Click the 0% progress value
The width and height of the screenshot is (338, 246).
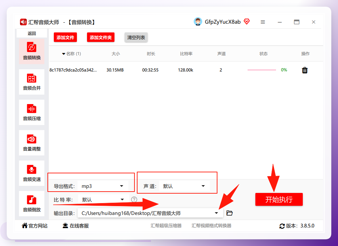tap(284, 70)
